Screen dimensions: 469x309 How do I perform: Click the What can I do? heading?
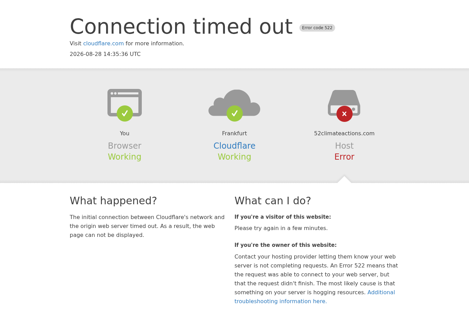pos(273,201)
